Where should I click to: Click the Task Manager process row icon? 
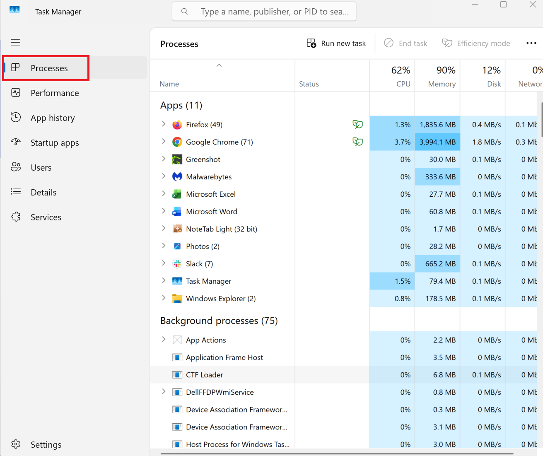point(177,281)
